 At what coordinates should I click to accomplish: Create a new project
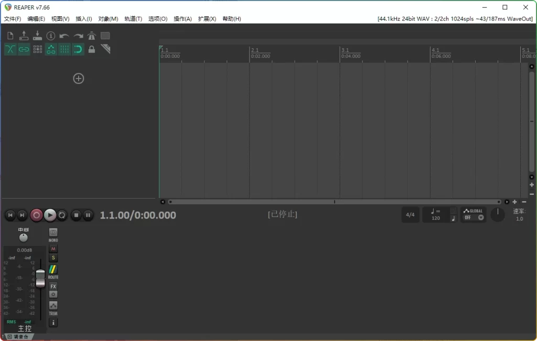(9, 35)
